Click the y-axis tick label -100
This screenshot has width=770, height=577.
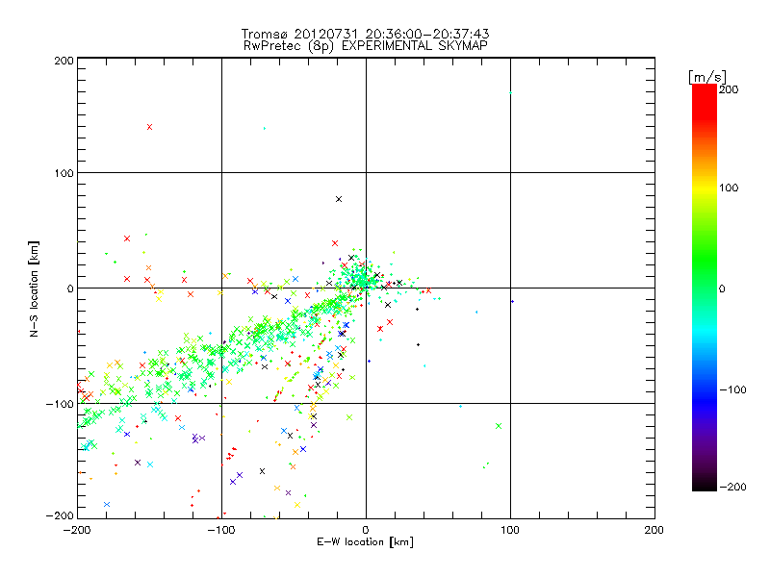pyautogui.click(x=60, y=403)
